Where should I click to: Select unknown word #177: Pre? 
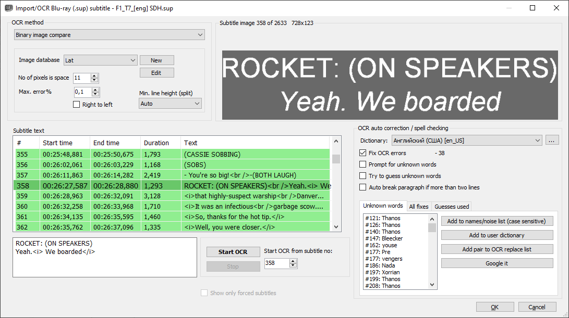[x=378, y=252]
